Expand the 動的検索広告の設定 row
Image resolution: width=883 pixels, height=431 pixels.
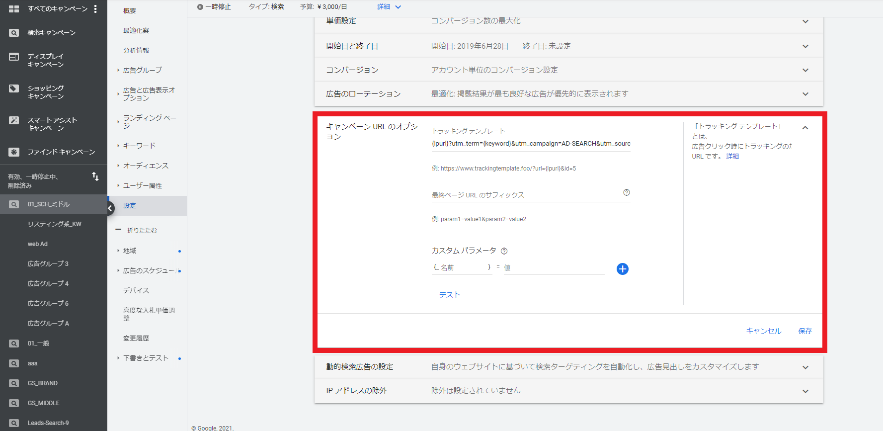[805, 367]
